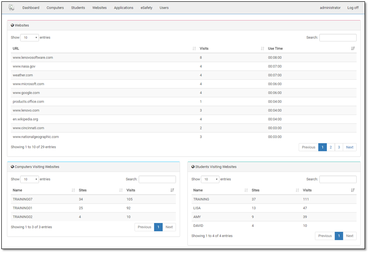
Task: Select page 1 in Websites pagination
Action: 323,147
